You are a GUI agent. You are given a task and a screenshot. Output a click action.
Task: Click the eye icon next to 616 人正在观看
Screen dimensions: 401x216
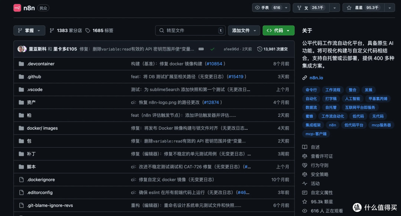pyautogui.click(x=304, y=211)
